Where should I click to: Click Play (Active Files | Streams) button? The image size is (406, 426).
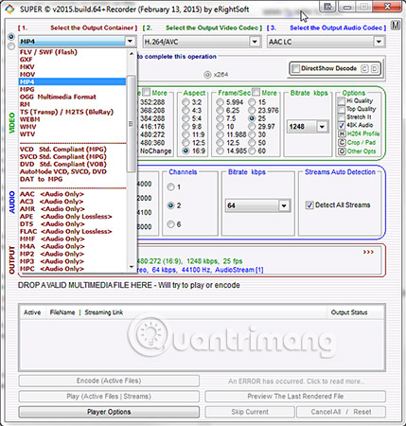pos(109,397)
